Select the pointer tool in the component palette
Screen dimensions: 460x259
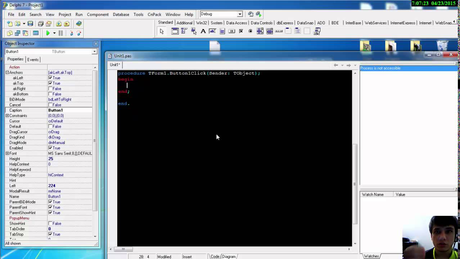[x=162, y=31]
